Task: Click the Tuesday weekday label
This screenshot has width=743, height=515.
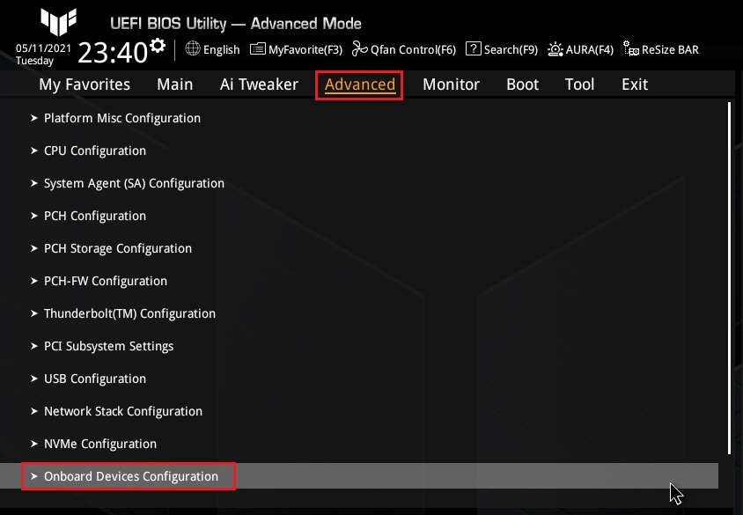Action: pos(34,61)
